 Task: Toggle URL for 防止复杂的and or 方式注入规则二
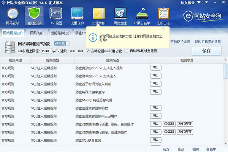click(155, 68)
